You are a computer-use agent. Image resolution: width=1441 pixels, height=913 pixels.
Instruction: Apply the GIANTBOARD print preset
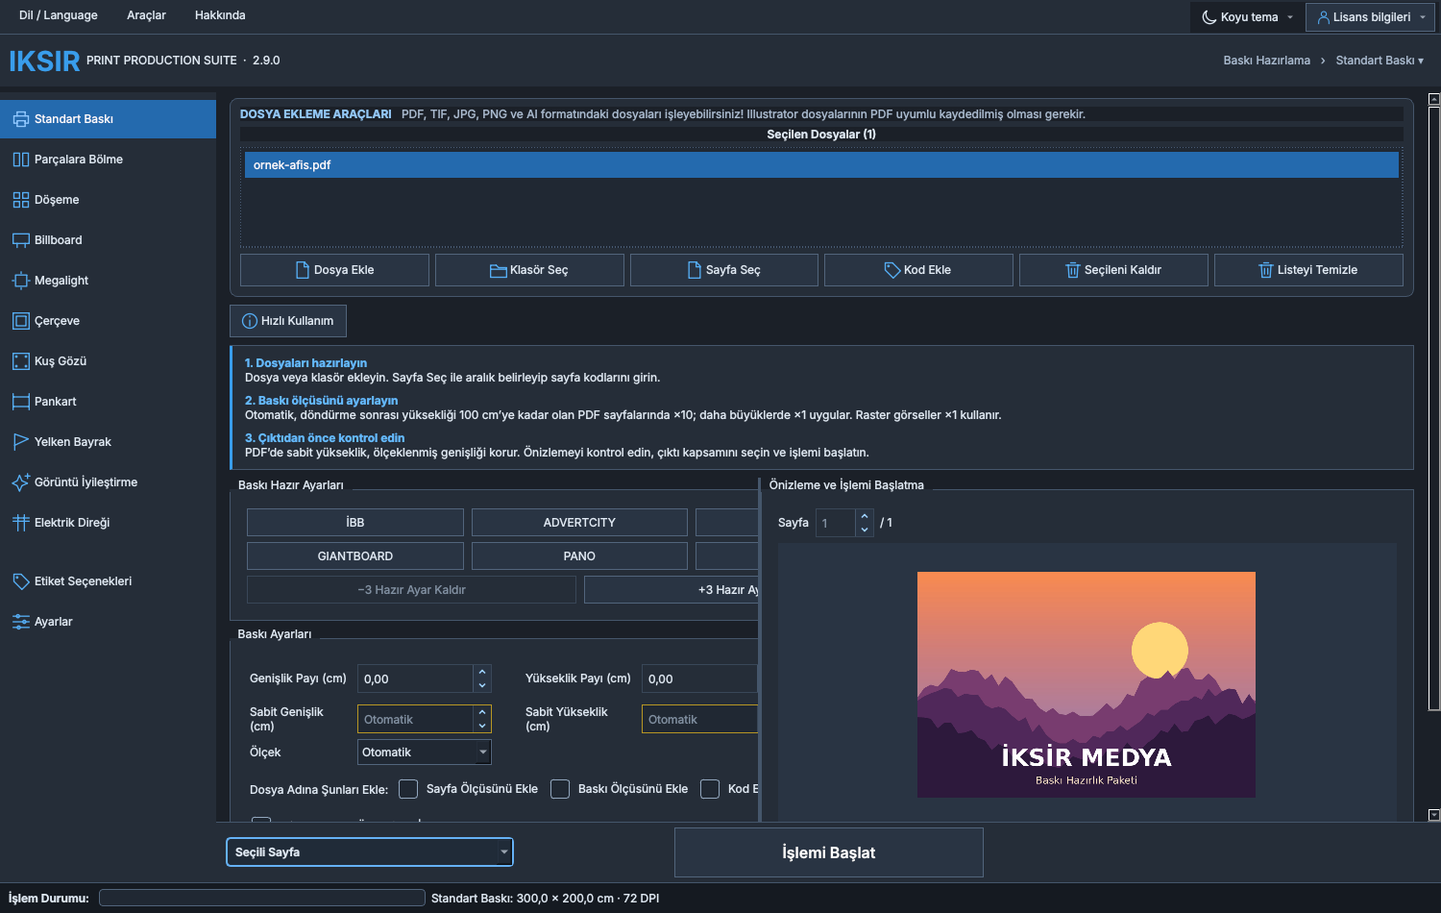click(x=355, y=556)
